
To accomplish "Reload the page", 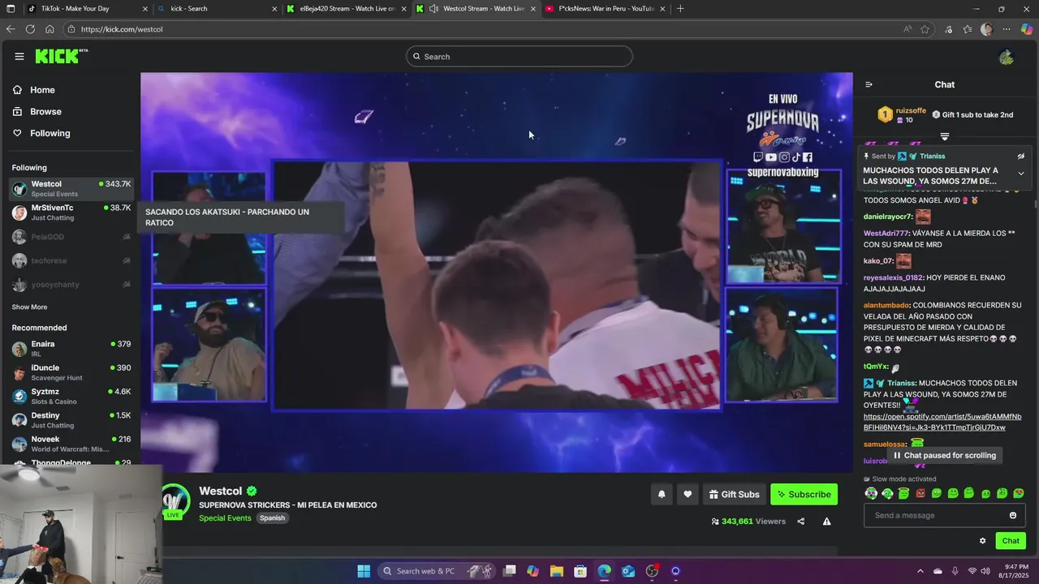I will coord(30,29).
